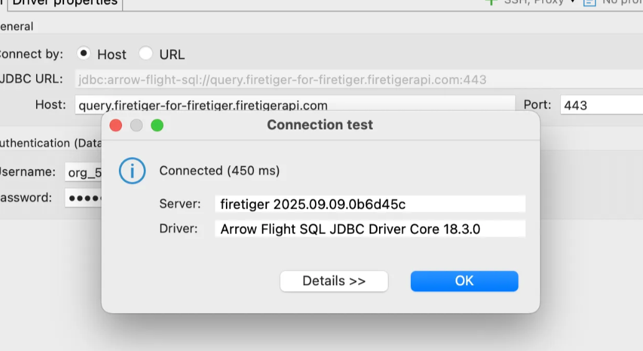Close the Connection test dialog with red button

116,125
